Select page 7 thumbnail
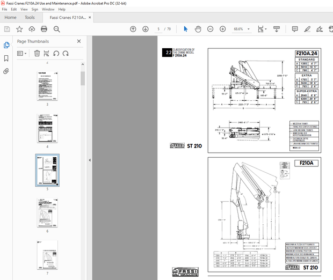This screenshot has height=280, width=333. [x=47, y=255]
